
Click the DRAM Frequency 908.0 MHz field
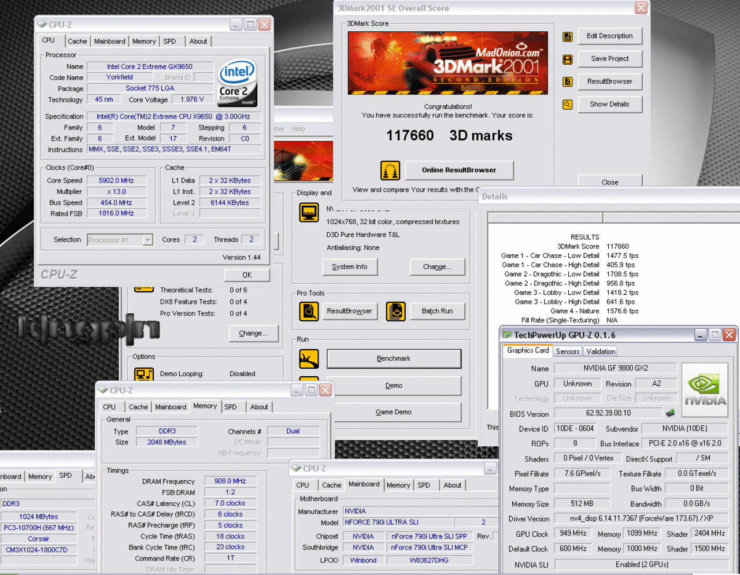230,481
